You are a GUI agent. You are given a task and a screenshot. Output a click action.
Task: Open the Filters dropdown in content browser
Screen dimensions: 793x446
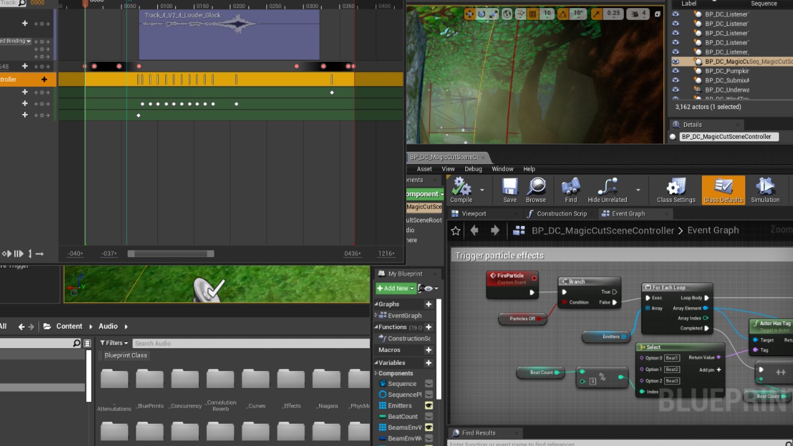pyautogui.click(x=114, y=343)
